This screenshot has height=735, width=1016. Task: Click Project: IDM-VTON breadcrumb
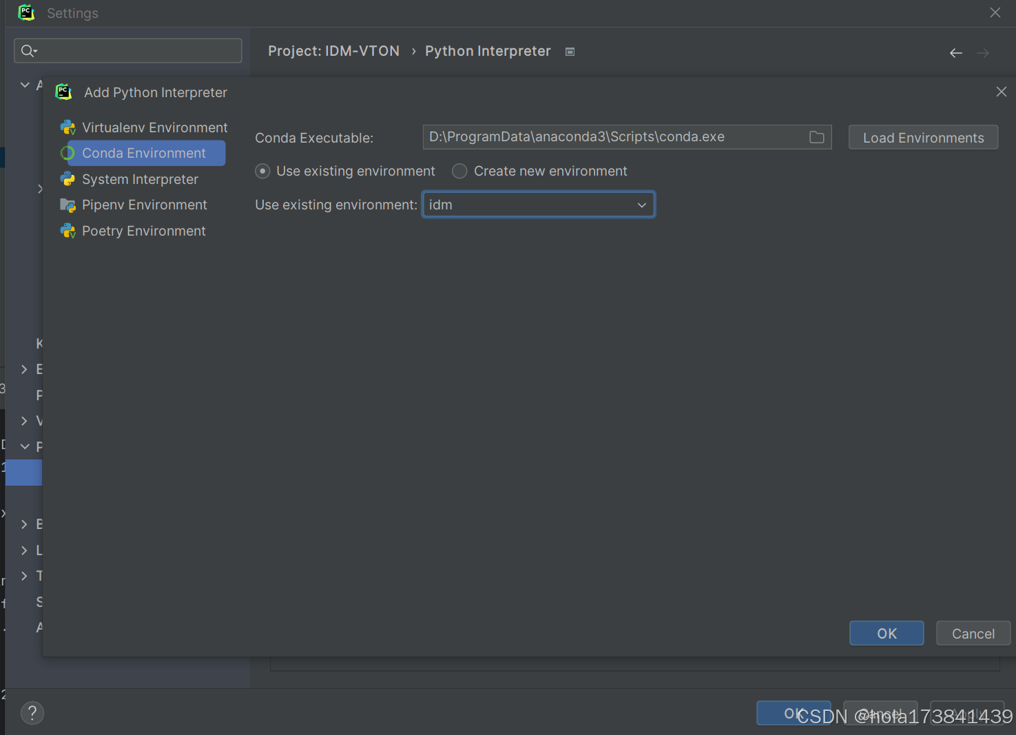(333, 51)
